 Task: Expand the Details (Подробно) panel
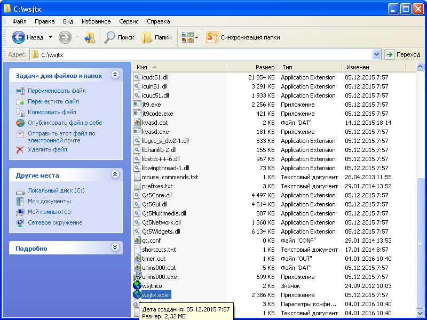pyautogui.click(x=114, y=247)
